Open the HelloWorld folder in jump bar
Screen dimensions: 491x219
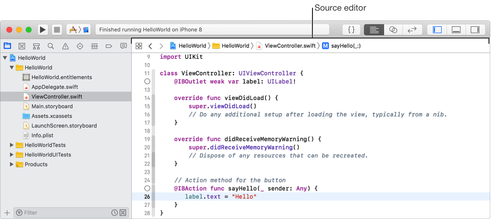(231, 46)
